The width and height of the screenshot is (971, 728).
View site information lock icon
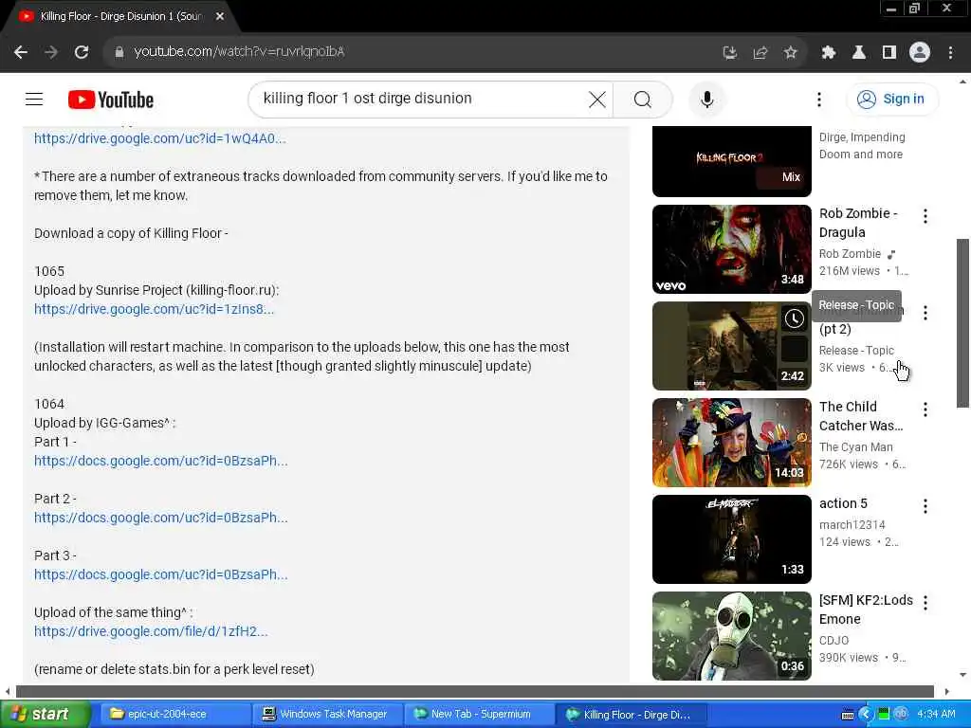point(119,52)
